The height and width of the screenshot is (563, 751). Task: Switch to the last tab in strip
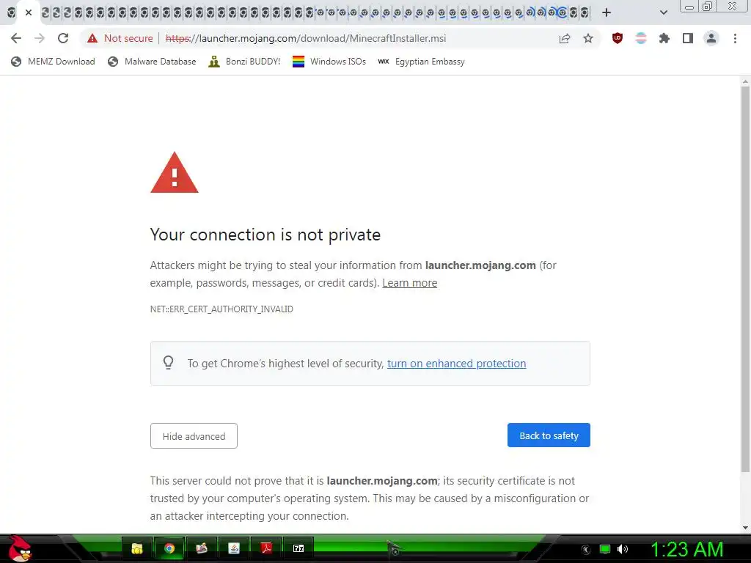pyautogui.click(x=585, y=12)
